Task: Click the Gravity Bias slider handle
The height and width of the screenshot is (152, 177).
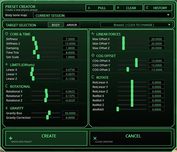Action: 49,113
